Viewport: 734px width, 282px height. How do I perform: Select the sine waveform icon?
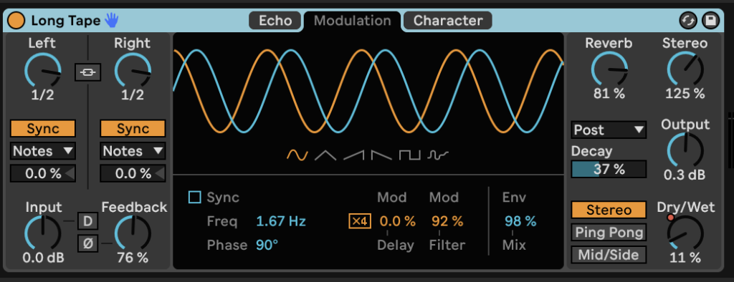297,155
